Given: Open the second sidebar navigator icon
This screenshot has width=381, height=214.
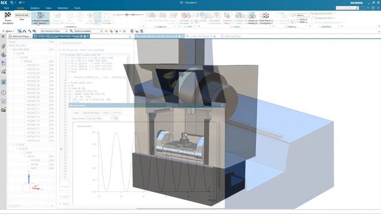Looking at the screenshot, I should coord(4,55).
